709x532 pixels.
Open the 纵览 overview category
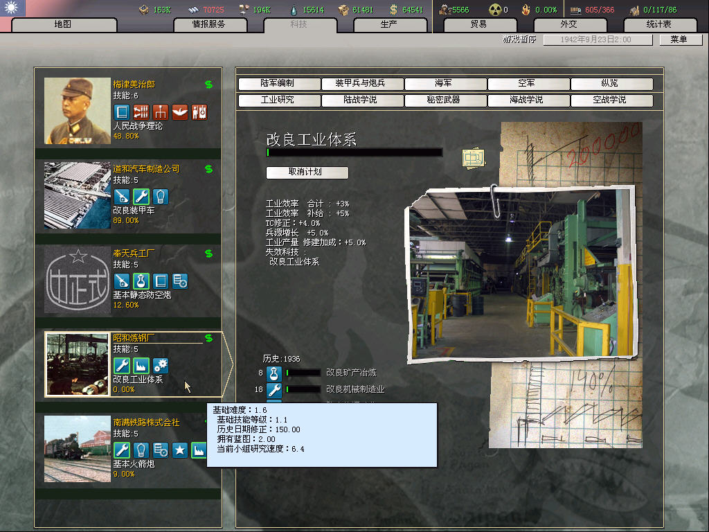pos(612,84)
